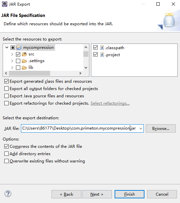Uncheck the src folder checkbox

[18, 54]
